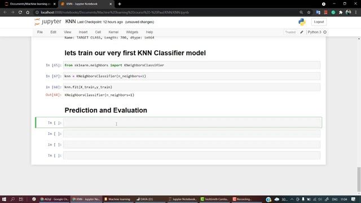361x203 pixels.
Task: Click the weather cloud icon in taskbar
Action: click(x=277, y=199)
